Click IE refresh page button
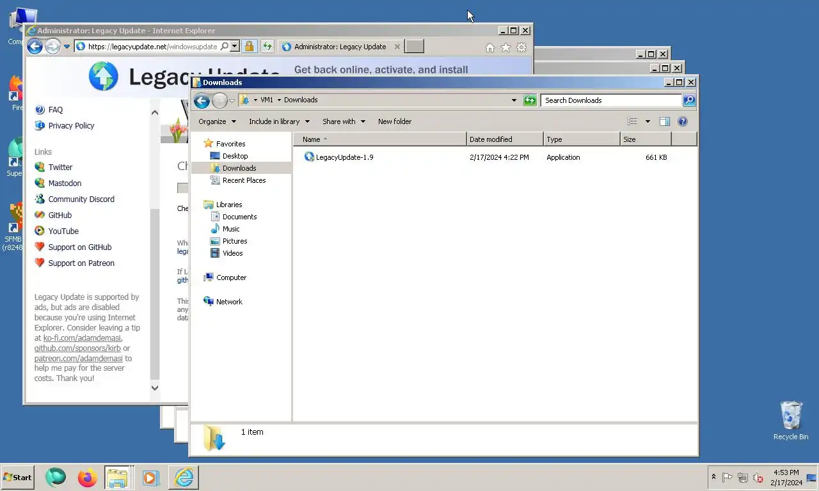 pyautogui.click(x=267, y=46)
